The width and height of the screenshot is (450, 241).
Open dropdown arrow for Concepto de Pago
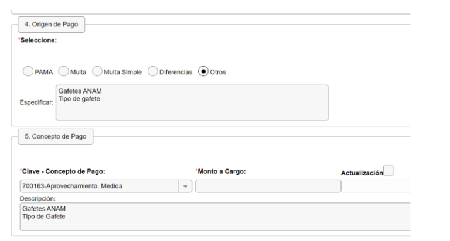pyautogui.click(x=187, y=186)
